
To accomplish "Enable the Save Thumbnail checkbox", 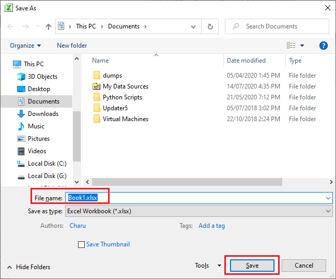I will pos(81,244).
